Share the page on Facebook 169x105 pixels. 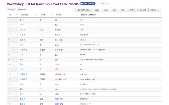pos(92,3)
